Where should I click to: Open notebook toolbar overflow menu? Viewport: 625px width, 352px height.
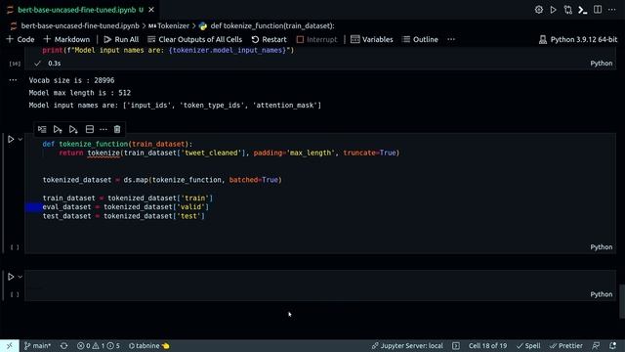click(x=451, y=39)
